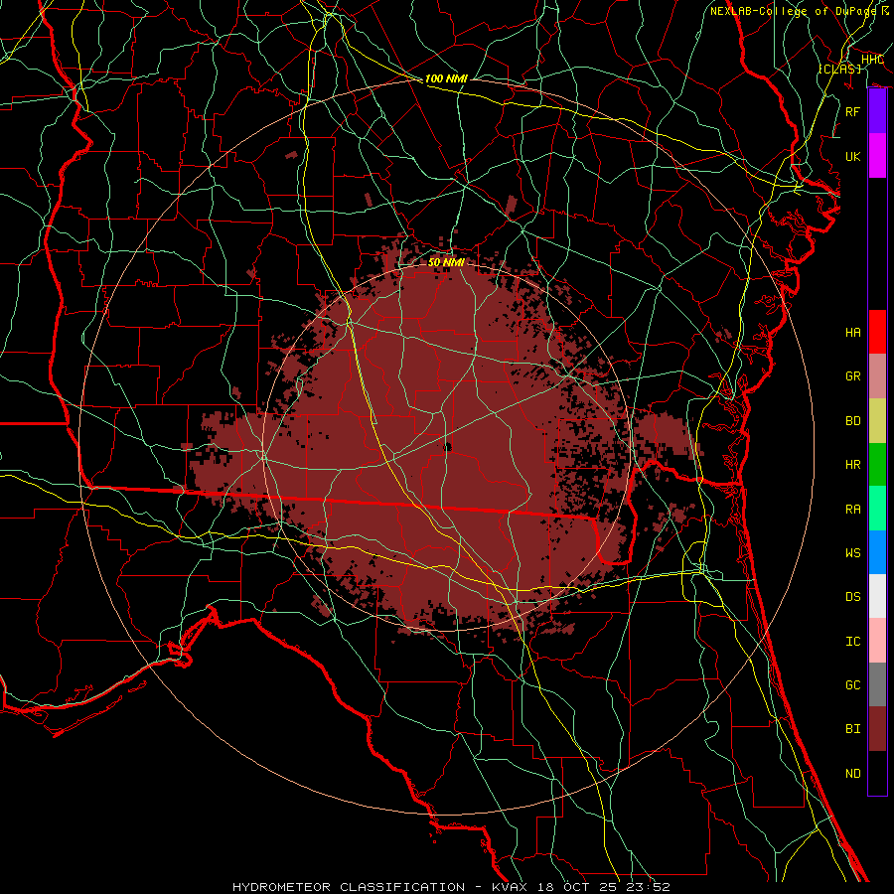Click the RA legend label
The height and width of the screenshot is (894, 894).
[x=853, y=510]
